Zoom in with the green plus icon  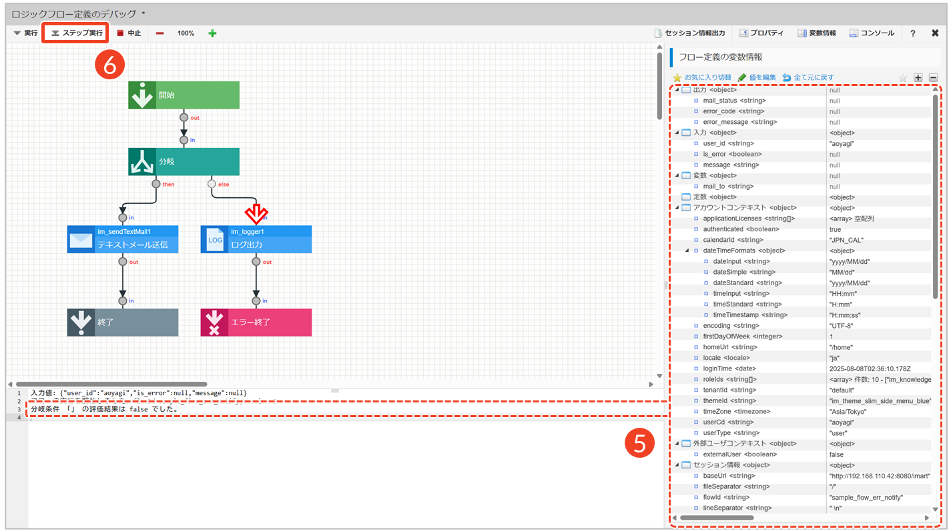point(212,33)
